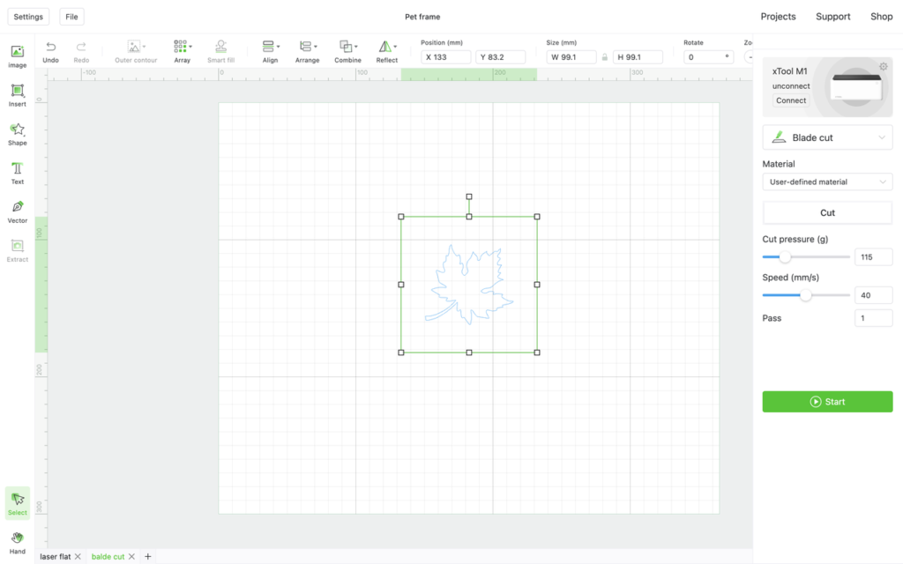Open the File menu
Screen dimensions: 903x564
pos(71,17)
